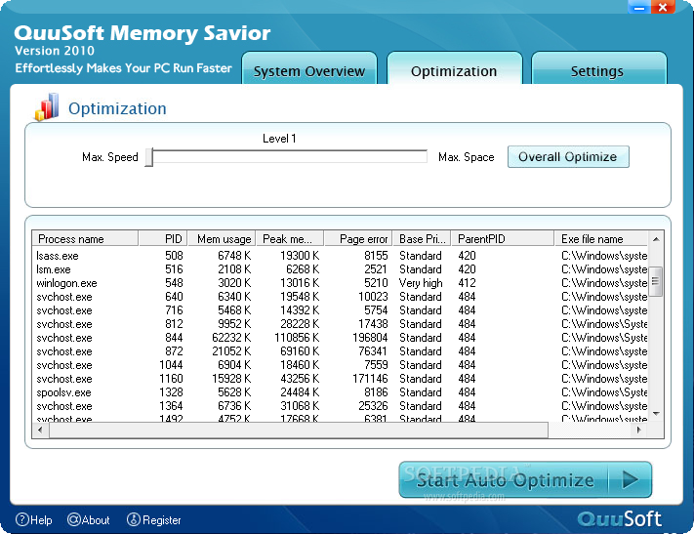
Task: Click the optimization level slider handle
Action: point(149,157)
